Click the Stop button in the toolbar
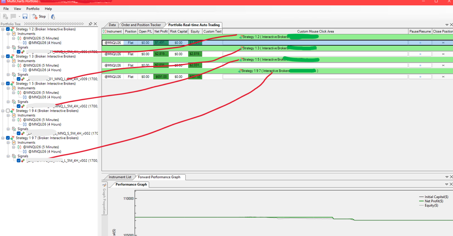Screen dimensions: 453x236 39,16
